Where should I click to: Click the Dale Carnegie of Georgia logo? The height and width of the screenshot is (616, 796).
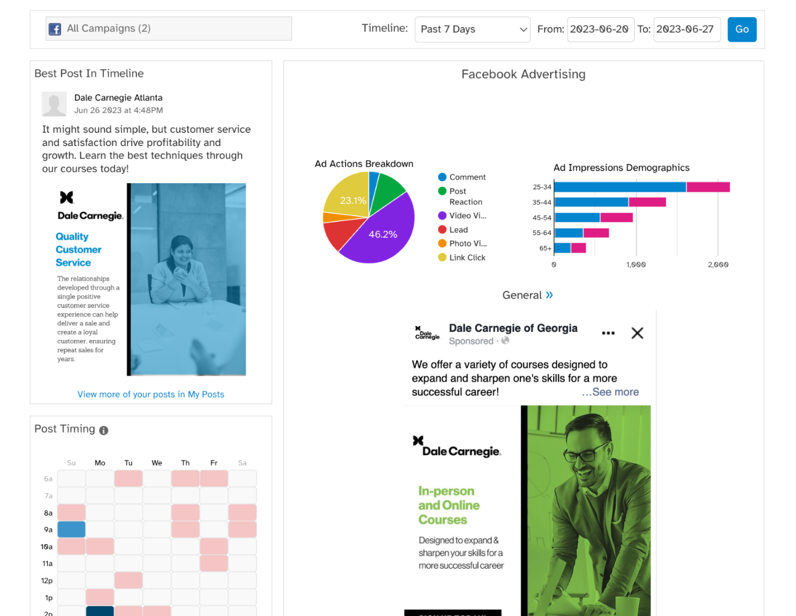click(x=427, y=333)
